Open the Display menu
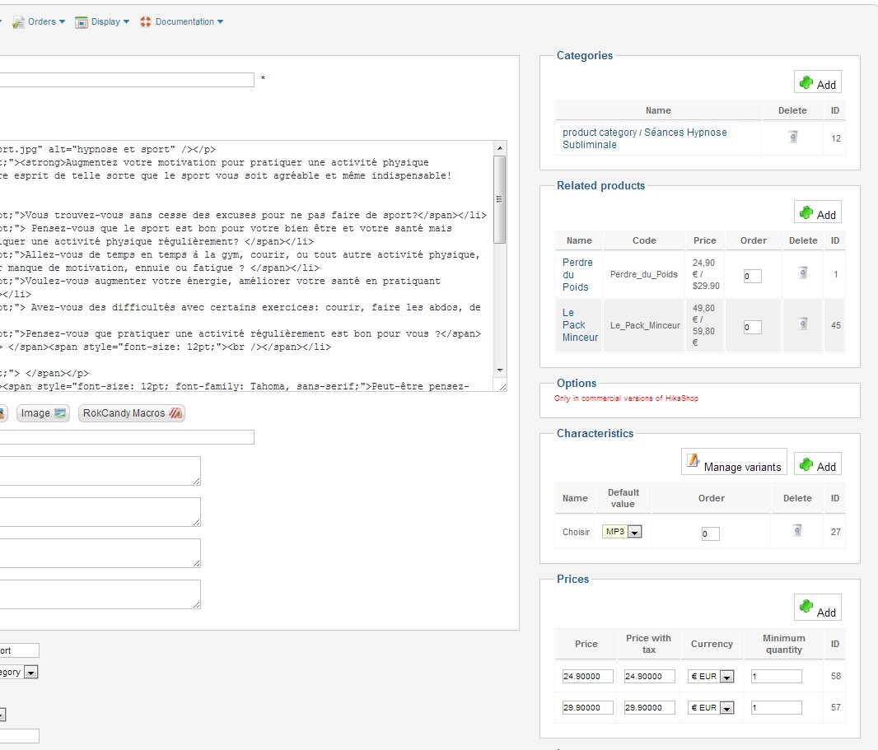Image resolution: width=878 pixels, height=750 pixels. point(103,21)
